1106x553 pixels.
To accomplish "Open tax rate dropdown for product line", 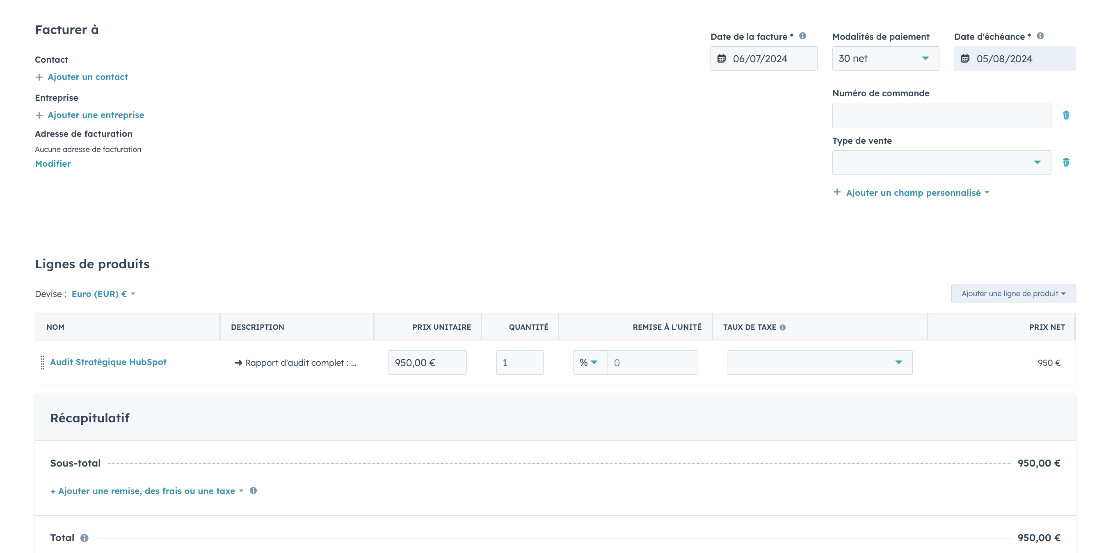I will (x=819, y=363).
